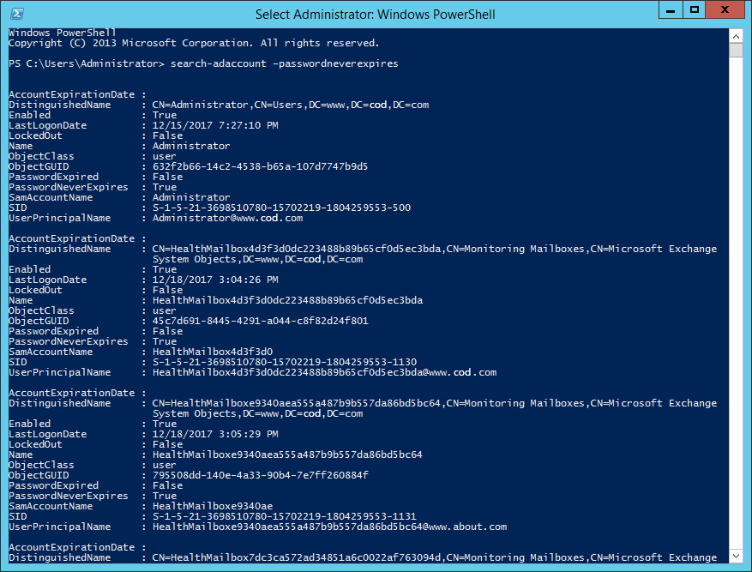The height and width of the screenshot is (572, 752).
Task: Click the Administrator DistinguishedName value
Action: (291, 105)
